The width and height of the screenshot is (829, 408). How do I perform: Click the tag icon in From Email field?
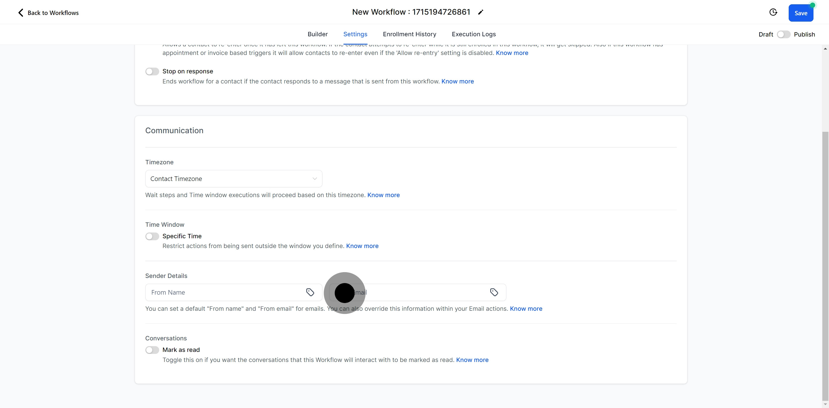494,292
